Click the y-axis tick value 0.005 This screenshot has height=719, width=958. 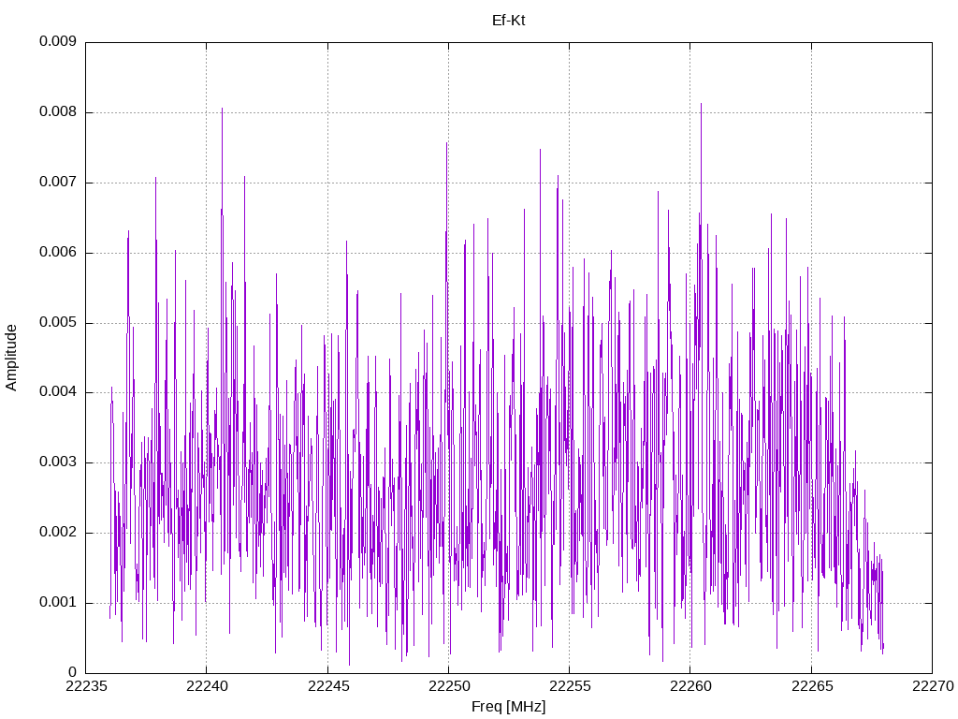click(x=58, y=323)
